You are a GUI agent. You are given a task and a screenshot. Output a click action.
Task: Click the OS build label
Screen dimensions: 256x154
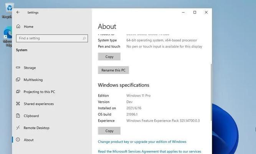(104, 114)
